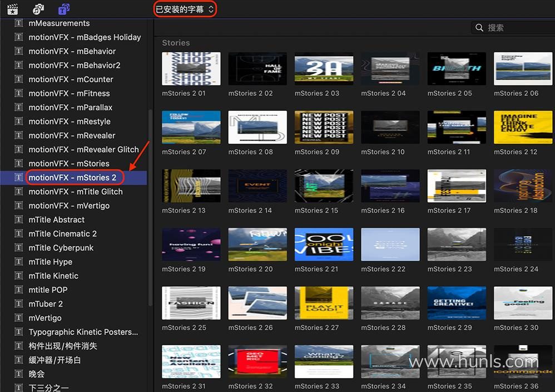Click into the 搜索 search field
555x392 pixels.
(513, 28)
